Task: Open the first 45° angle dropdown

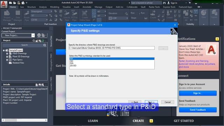Action: click(105, 12)
